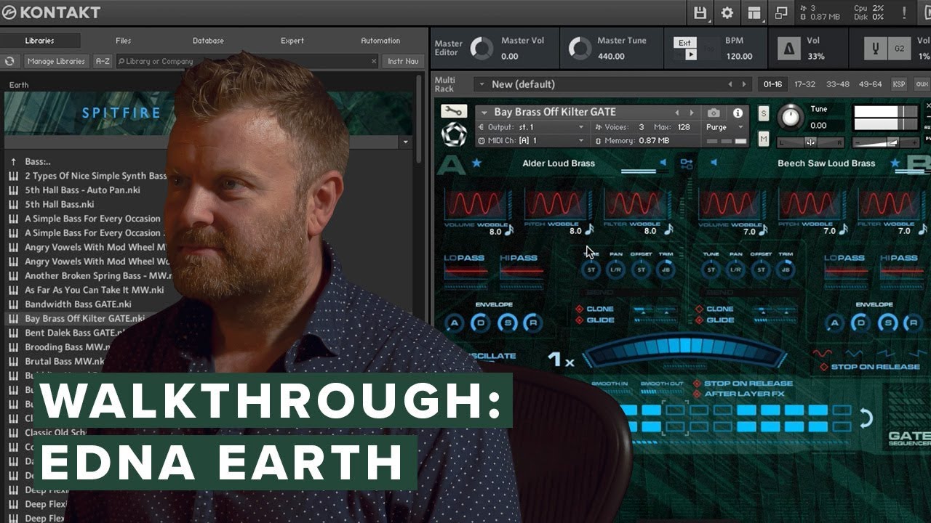Click the sine wave oscillate shape icon
This screenshot has width=931, height=523.
[822, 353]
